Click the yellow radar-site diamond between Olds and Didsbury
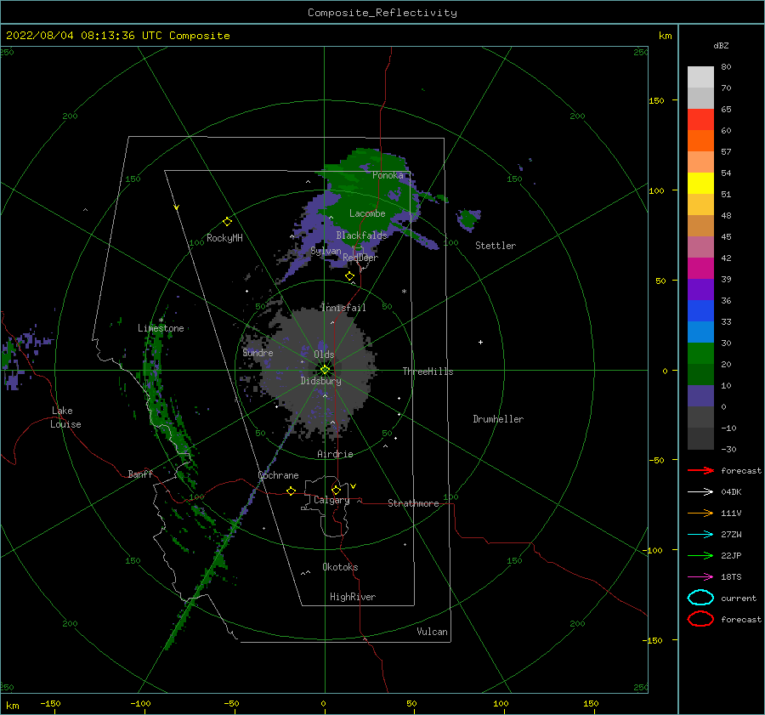Image resolution: width=765 pixels, height=715 pixels. 325,370
